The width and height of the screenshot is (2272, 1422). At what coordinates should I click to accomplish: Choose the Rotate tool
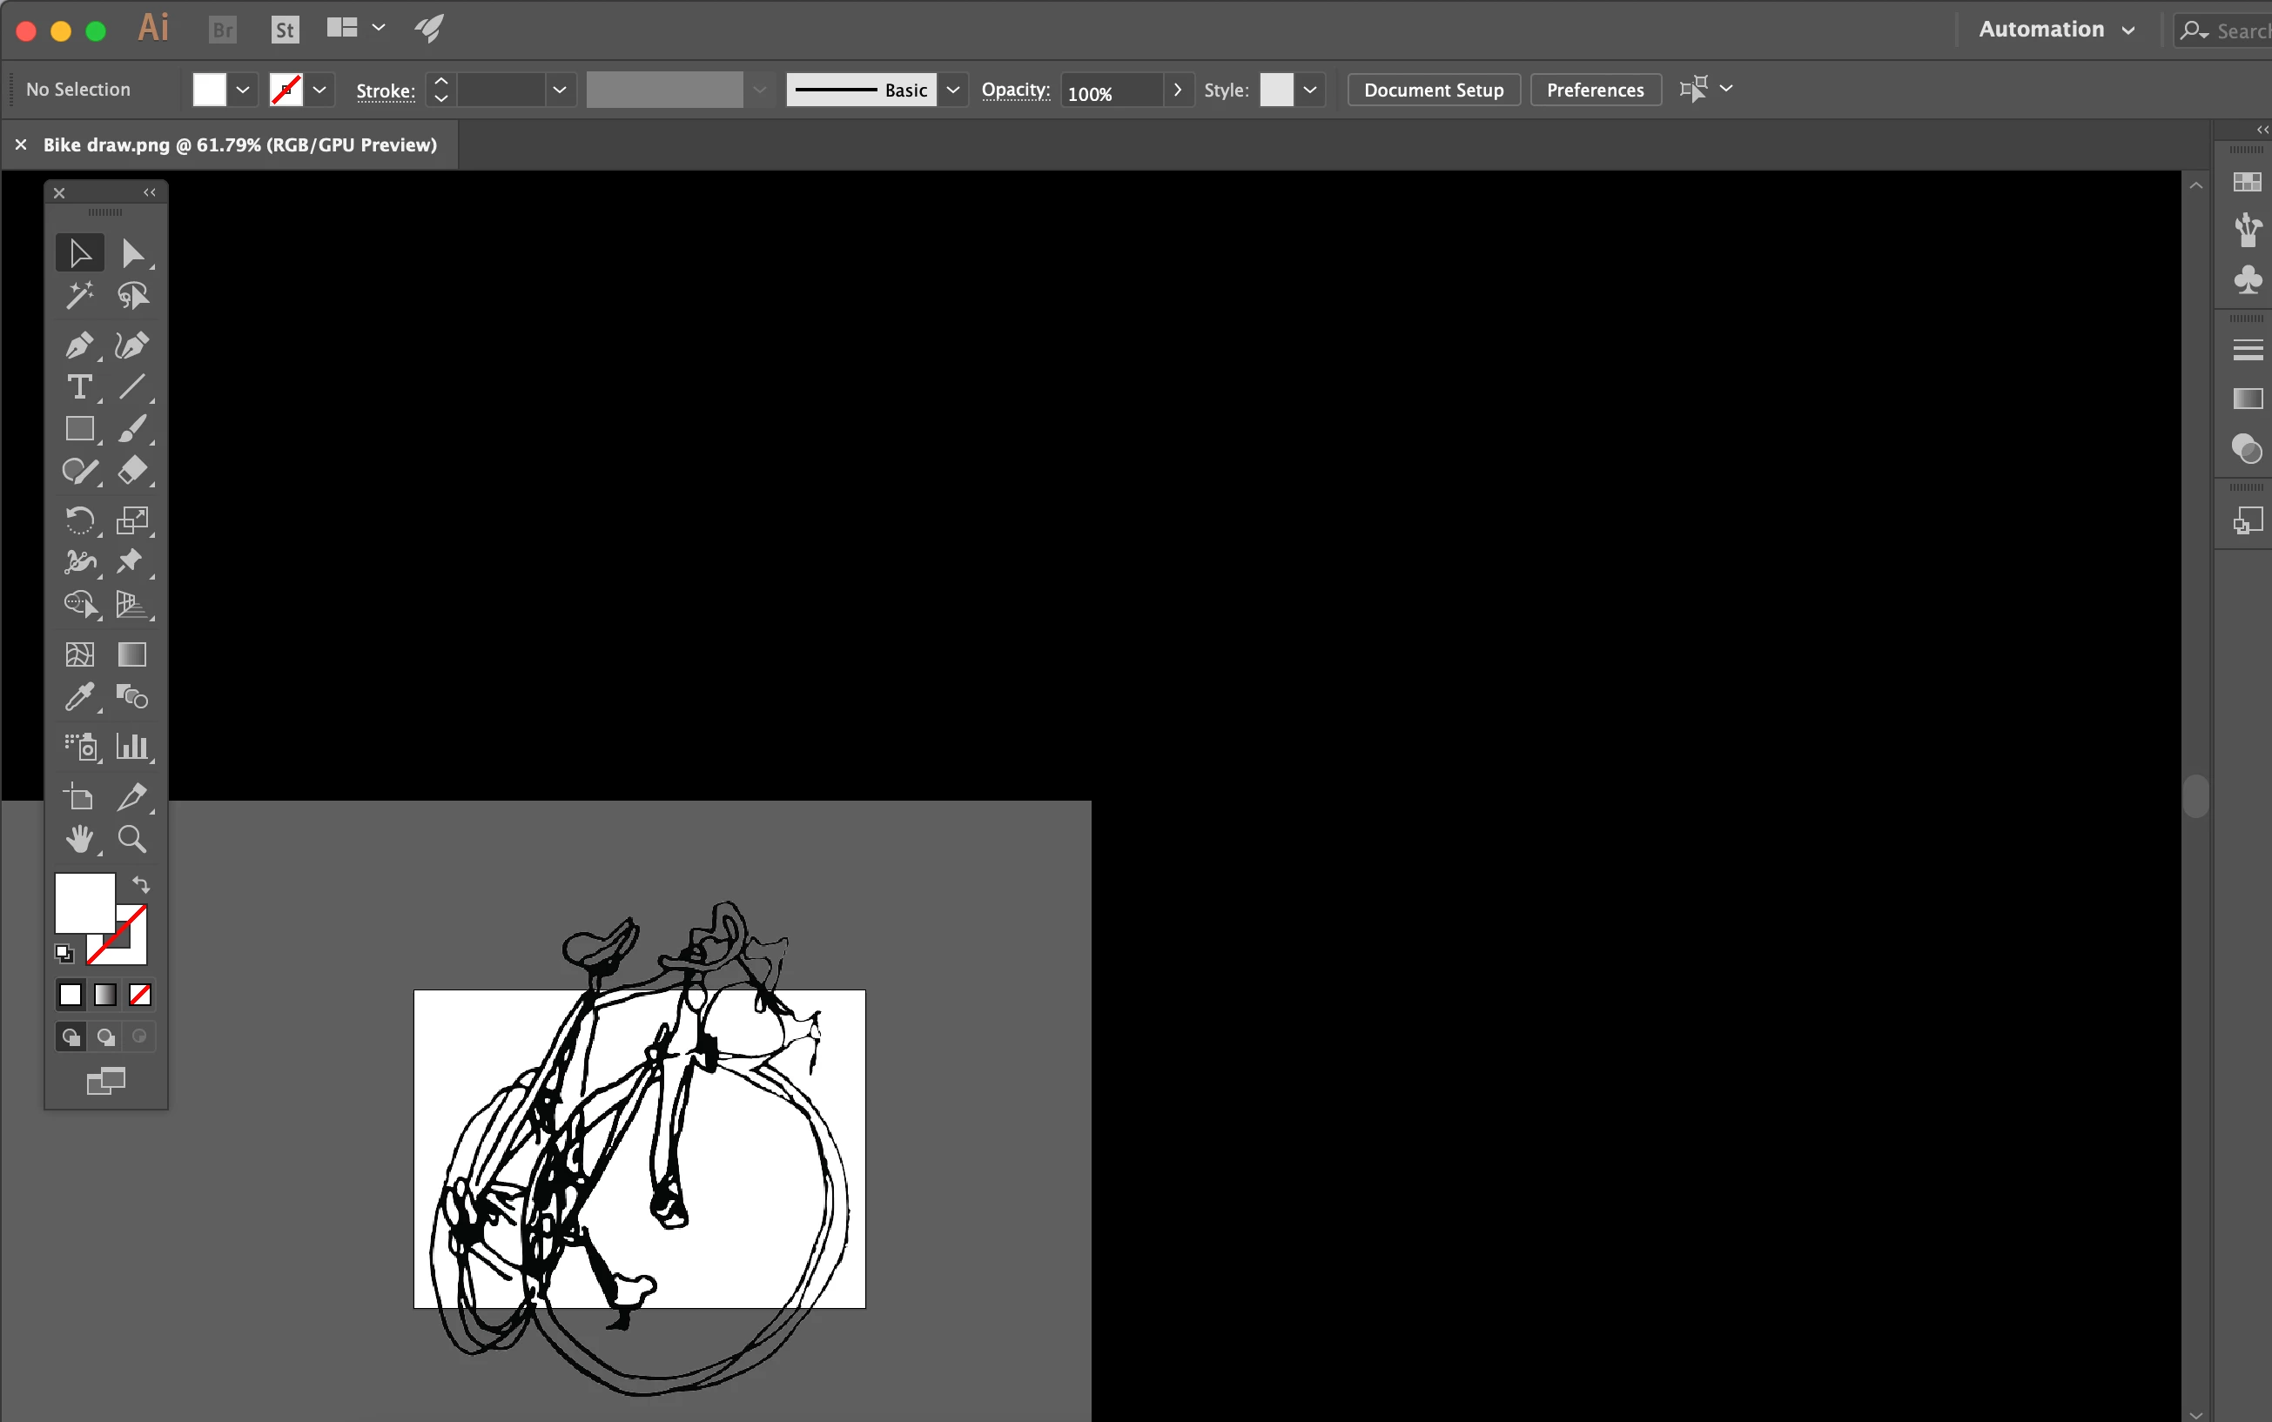tap(79, 520)
